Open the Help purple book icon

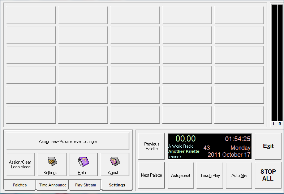tap(83, 164)
